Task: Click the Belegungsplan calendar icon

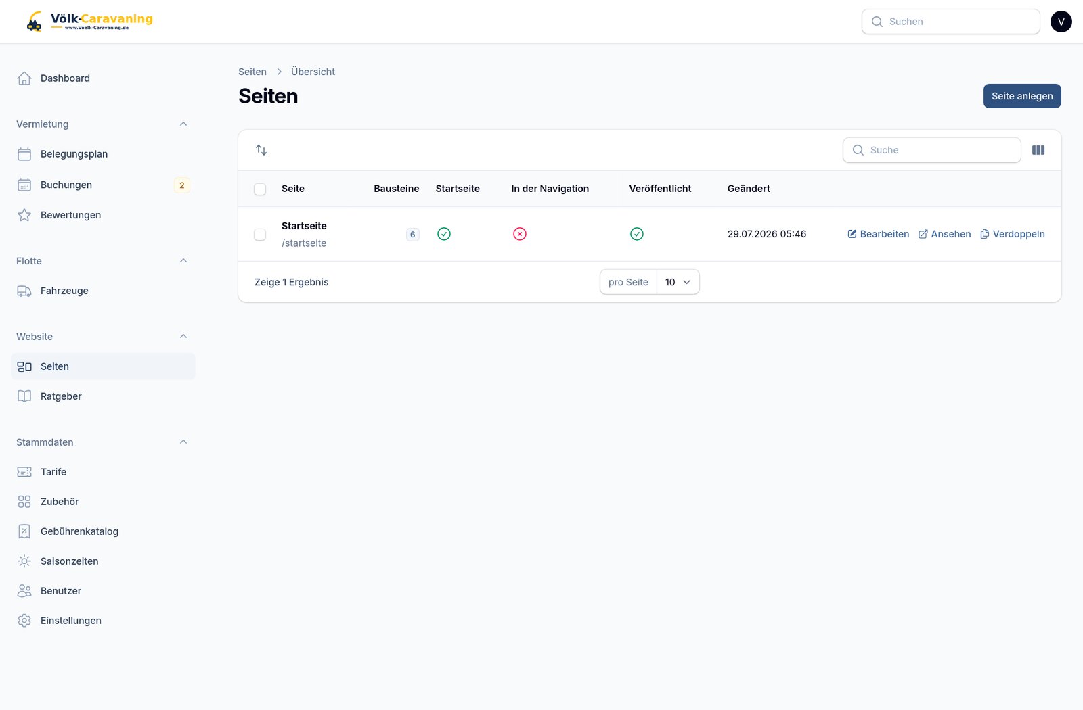Action: (x=24, y=154)
